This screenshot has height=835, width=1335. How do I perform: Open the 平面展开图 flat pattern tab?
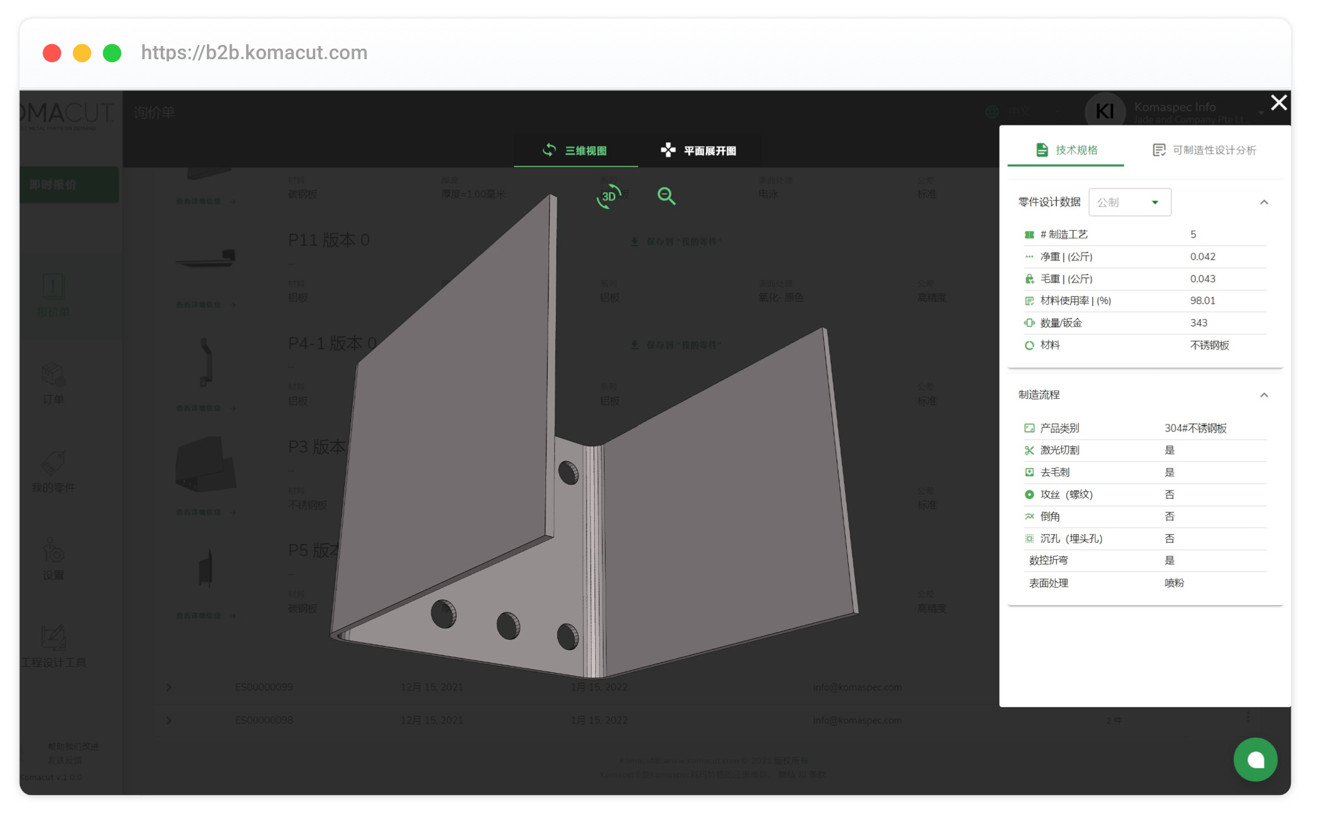pyautogui.click(x=699, y=150)
